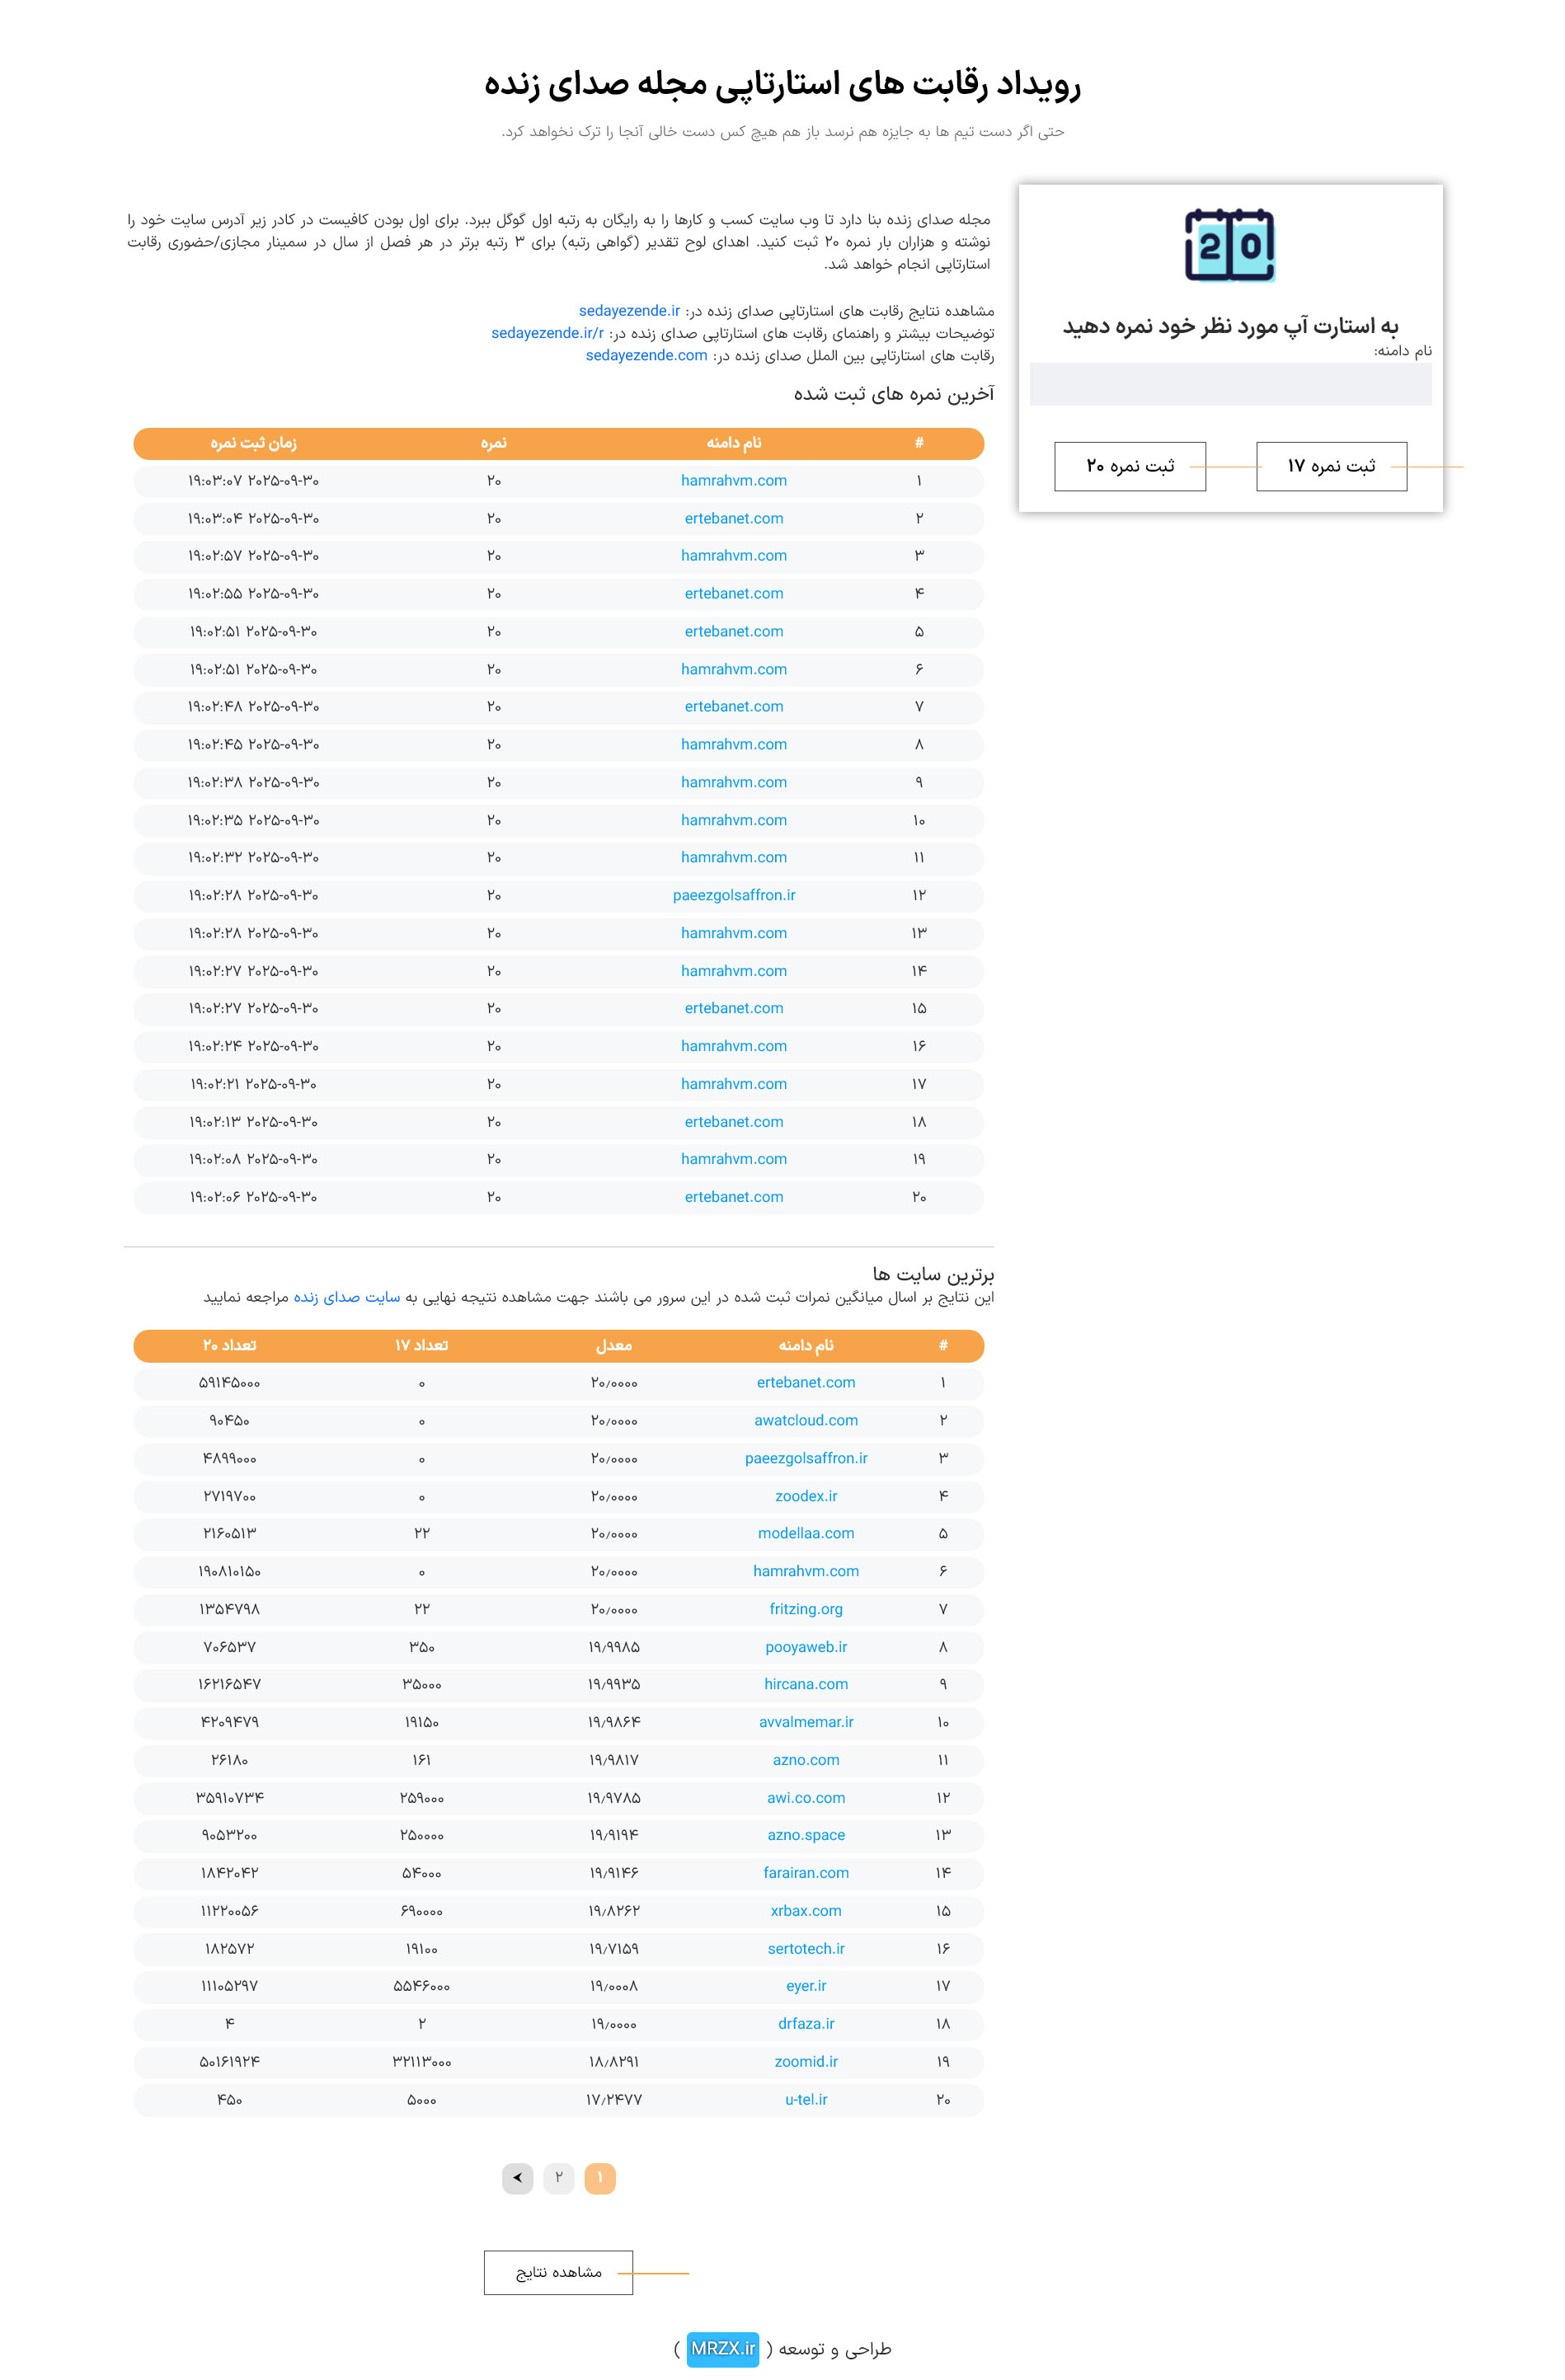Select page 1 in pagination
This screenshot has width=1565, height=2380.
pyautogui.click(x=599, y=2177)
